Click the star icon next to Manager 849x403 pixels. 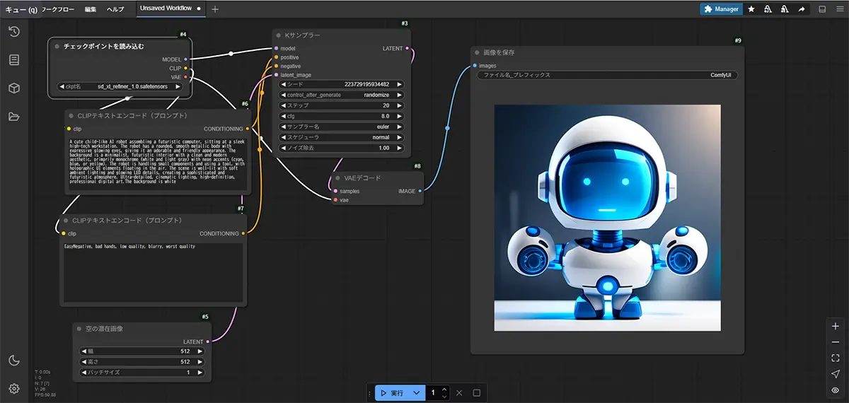pyautogui.click(x=751, y=9)
